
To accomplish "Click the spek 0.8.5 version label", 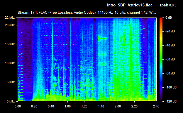I will point(168,5).
